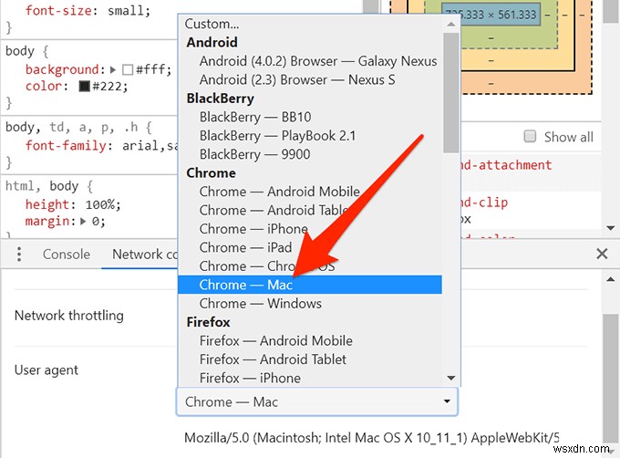Screen dimensions: 620x458
Task: Select the highlighted Chrome — Mac option
Action: (310, 285)
